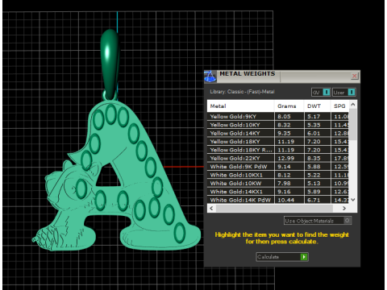Screen dimensions: 387x290
Task: Select the White Gold:10KW row
Action: (278, 183)
